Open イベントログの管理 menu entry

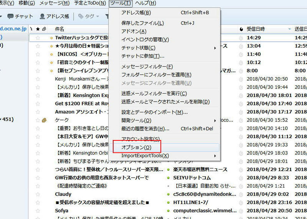[164, 40]
